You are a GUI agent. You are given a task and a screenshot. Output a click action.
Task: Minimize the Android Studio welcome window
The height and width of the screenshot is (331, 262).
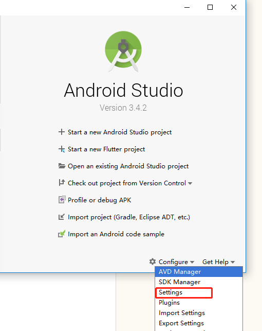point(187,7)
